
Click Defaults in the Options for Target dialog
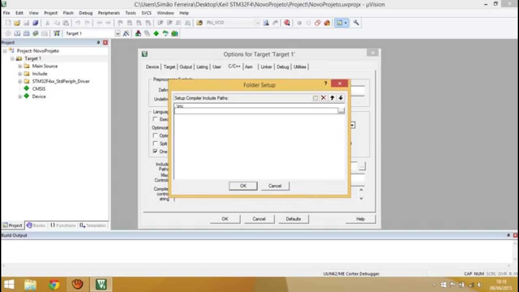(x=293, y=219)
